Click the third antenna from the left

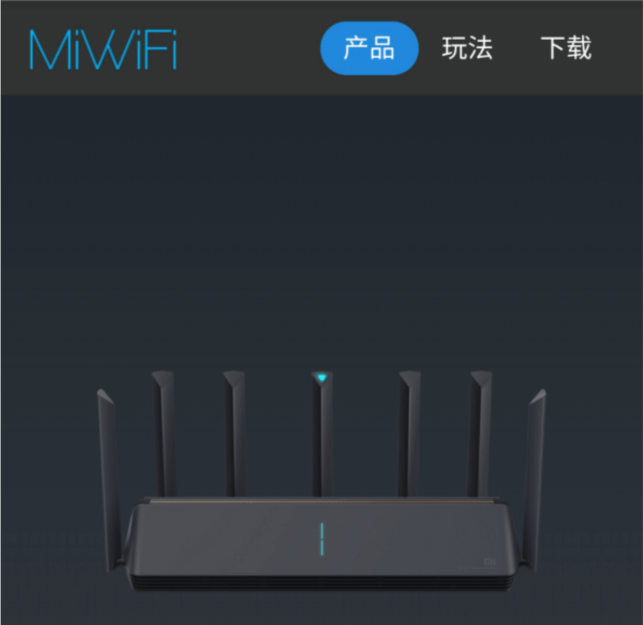point(235,434)
